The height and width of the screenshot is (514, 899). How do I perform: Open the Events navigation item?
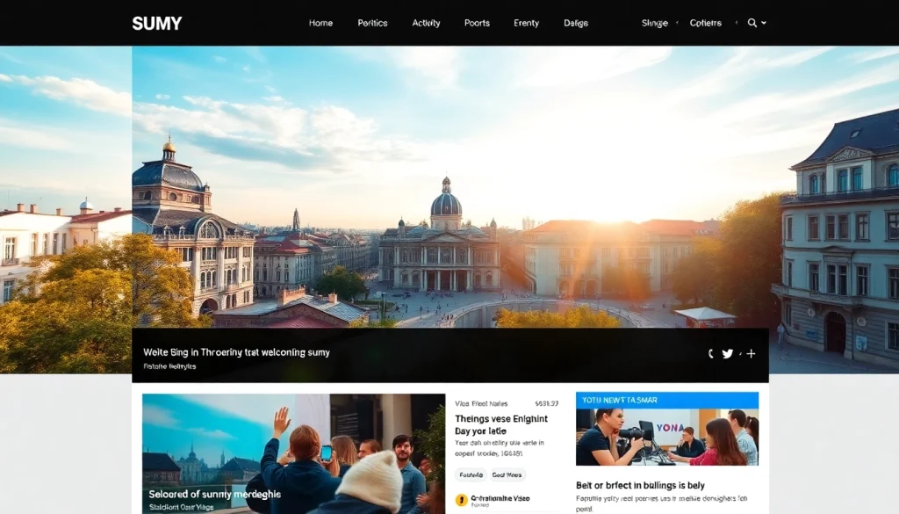tap(526, 23)
